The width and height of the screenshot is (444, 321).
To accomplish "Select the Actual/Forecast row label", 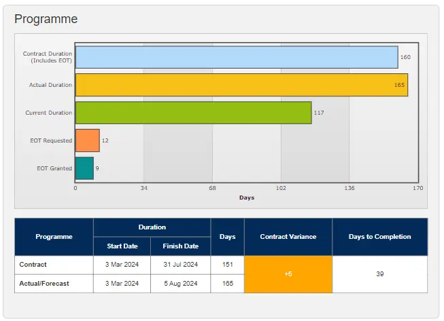I will coord(43,284).
